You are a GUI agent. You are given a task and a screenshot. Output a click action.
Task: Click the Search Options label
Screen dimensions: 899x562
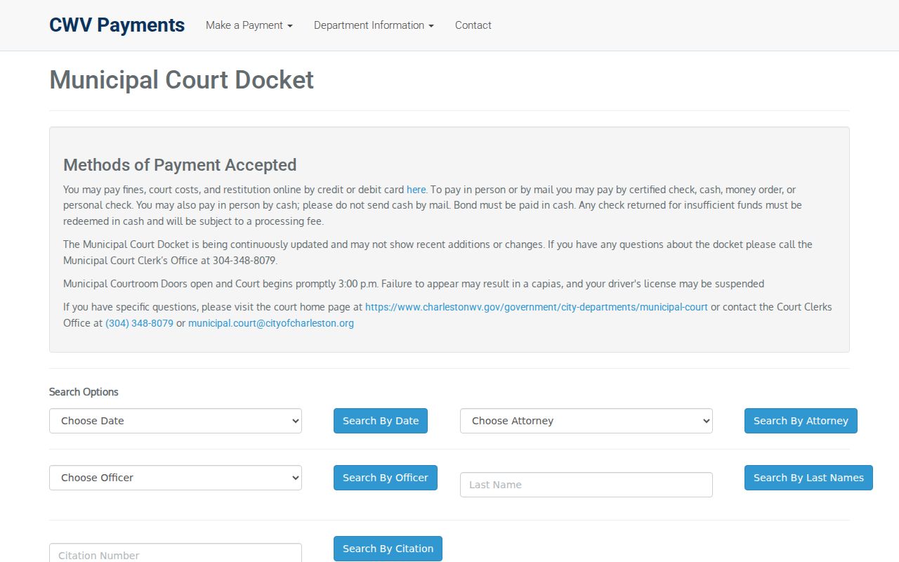tap(84, 392)
